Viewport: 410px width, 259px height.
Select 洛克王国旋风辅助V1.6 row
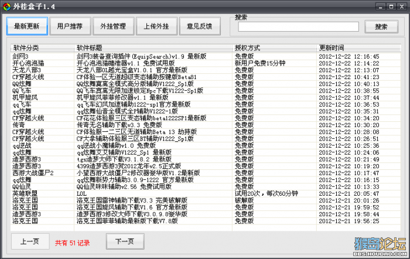point(206,207)
